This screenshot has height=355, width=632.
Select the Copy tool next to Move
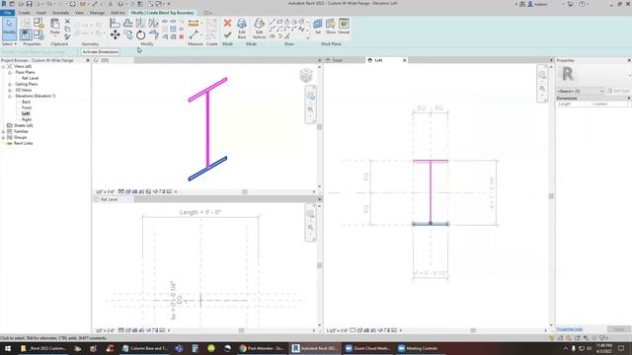127,35
